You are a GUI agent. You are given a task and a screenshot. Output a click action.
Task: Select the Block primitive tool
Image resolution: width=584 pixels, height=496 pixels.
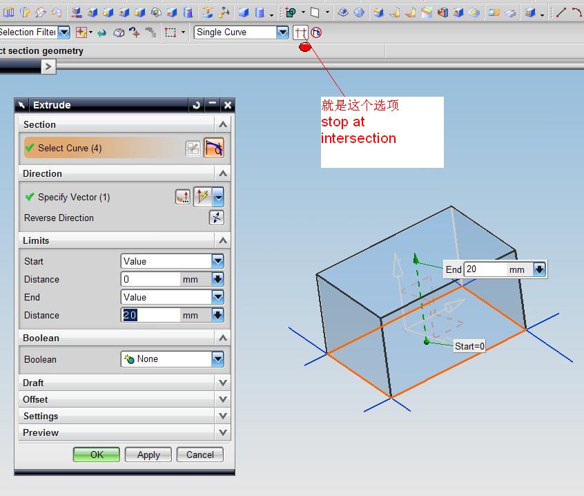244,12
